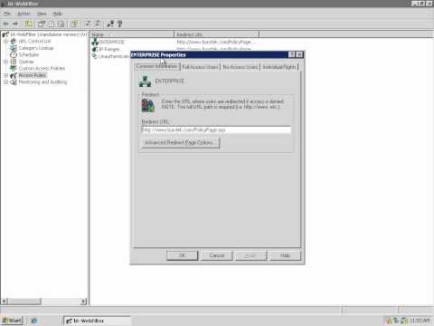Select the Scheduler clock icon
The image size is (434, 326).
click(x=14, y=54)
